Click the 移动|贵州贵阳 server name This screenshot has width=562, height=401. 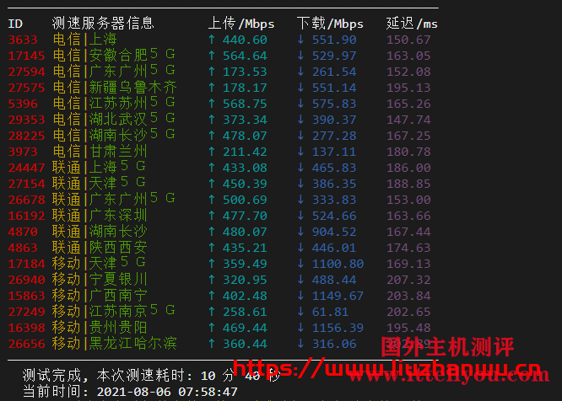click(100, 327)
